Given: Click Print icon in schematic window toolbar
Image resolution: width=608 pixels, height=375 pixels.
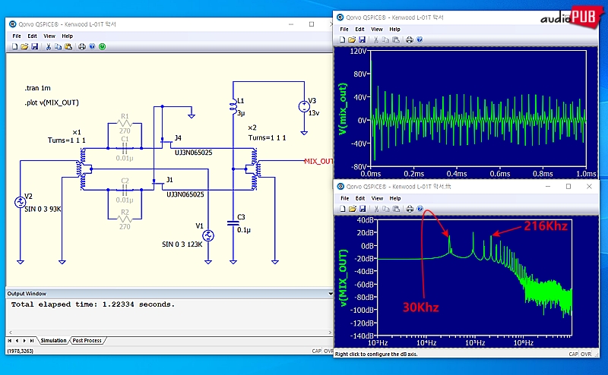Looking at the screenshot, I should pos(82,47).
